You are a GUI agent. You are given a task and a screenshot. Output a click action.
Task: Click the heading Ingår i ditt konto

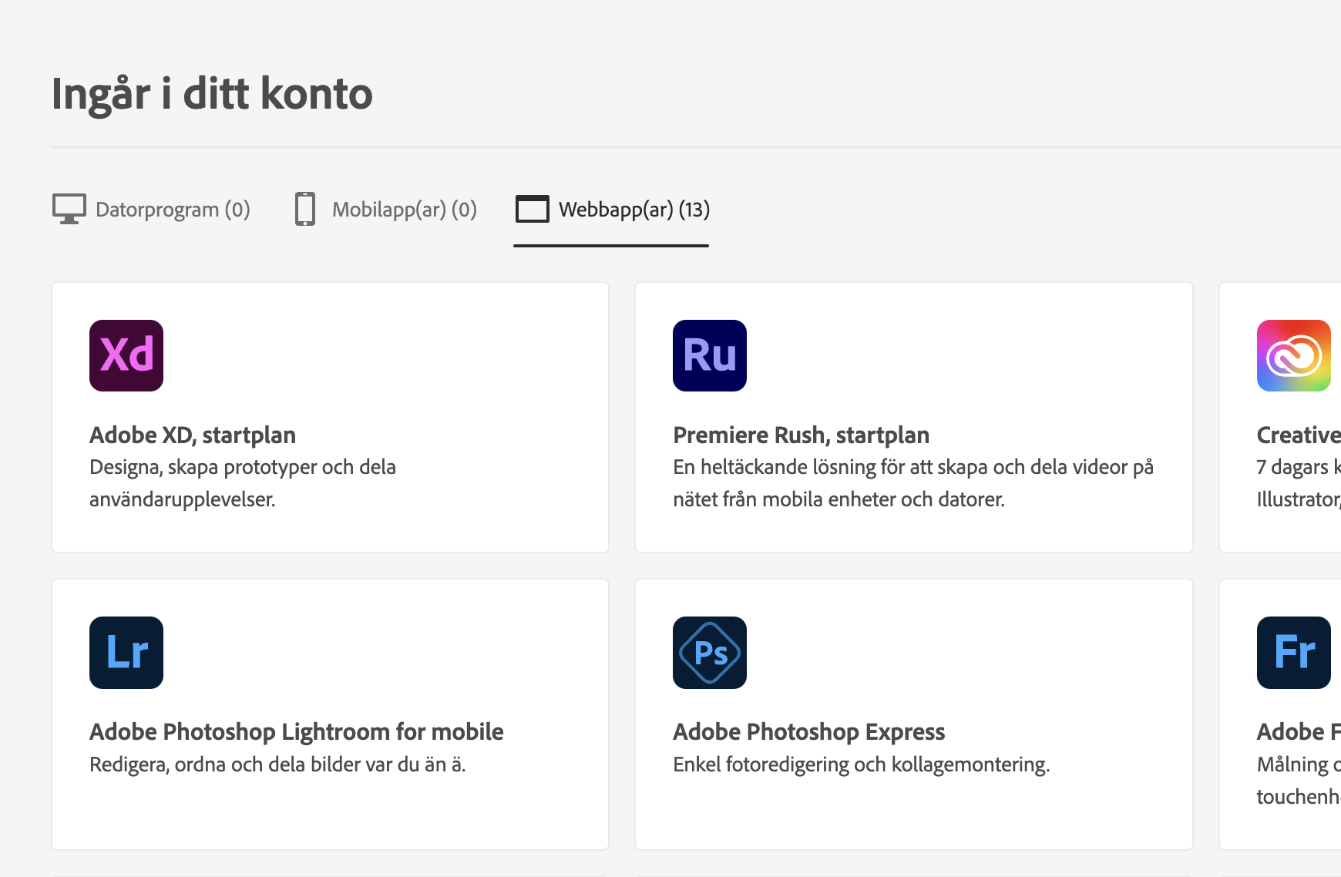coord(212,93)
